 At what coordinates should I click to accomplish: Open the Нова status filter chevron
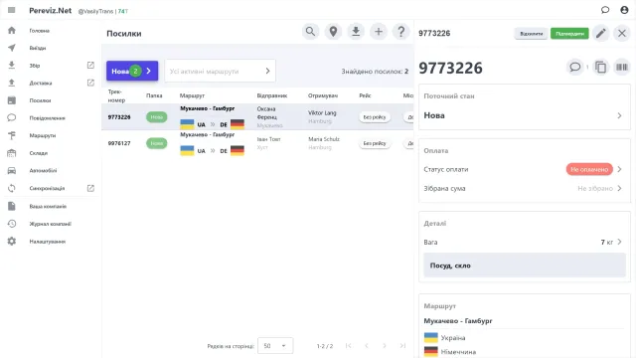149,71
